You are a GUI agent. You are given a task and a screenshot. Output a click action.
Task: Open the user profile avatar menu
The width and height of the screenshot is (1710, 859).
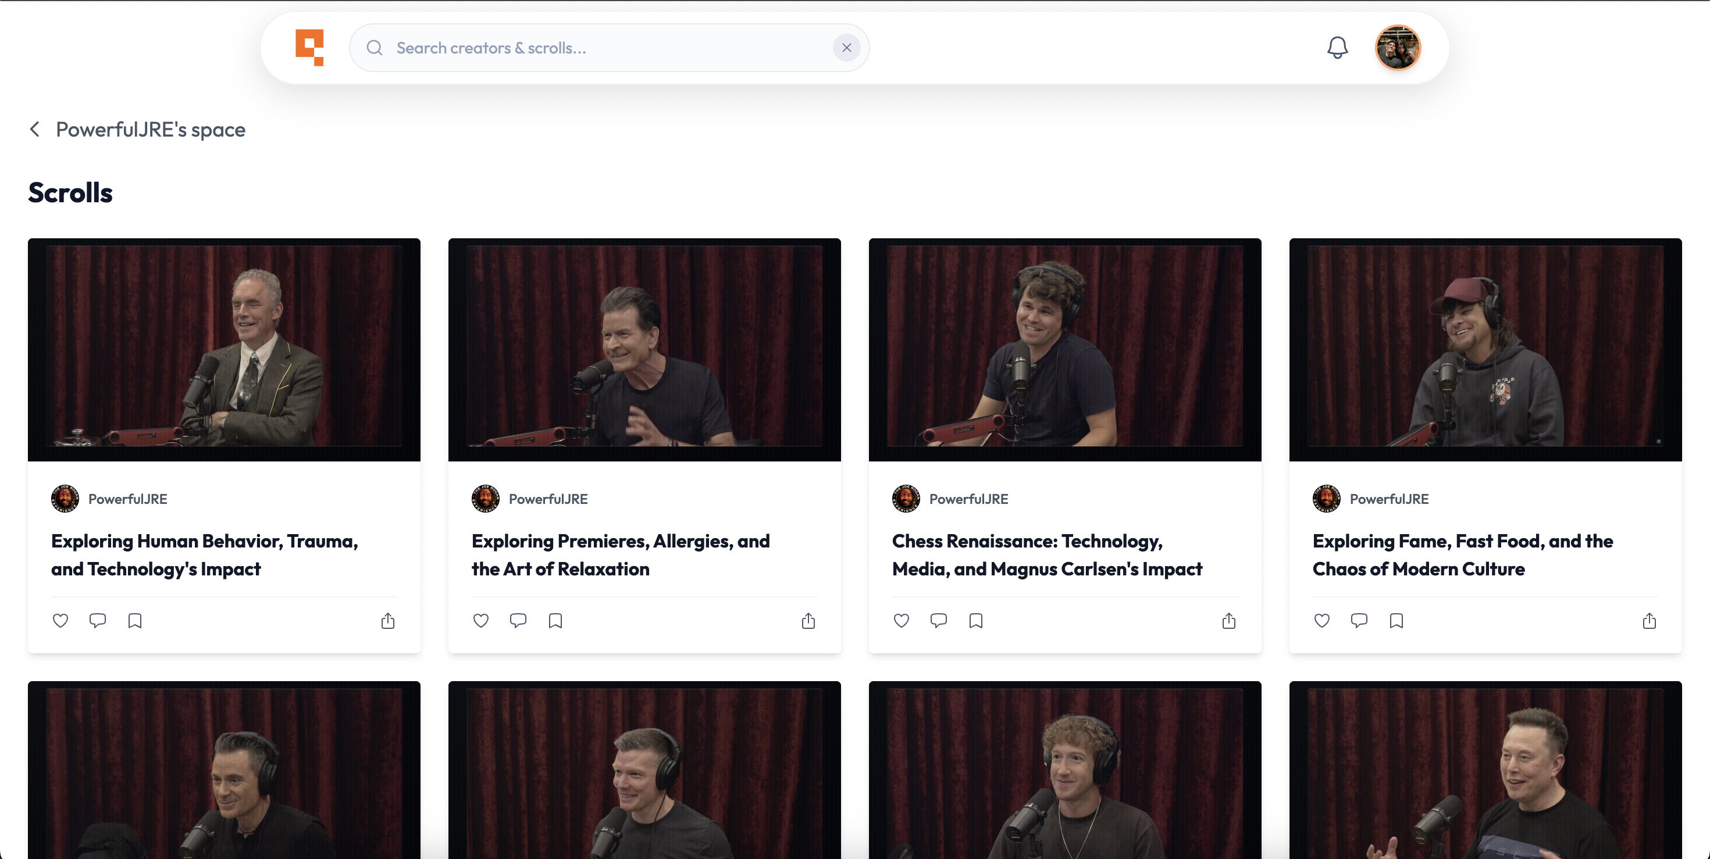(x=1397, y=48)
